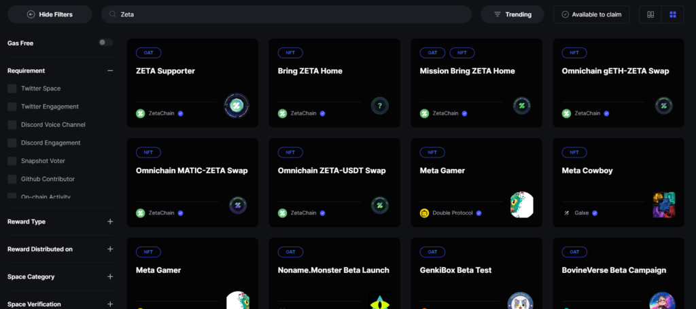Click the search magnifier icon
Viewport: 696px width, 309px height.
[112, 14]
